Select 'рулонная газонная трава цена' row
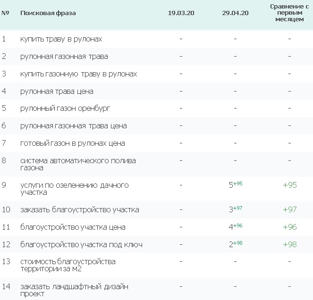Screen dimensions: 313x300 (x=73, y=126)
